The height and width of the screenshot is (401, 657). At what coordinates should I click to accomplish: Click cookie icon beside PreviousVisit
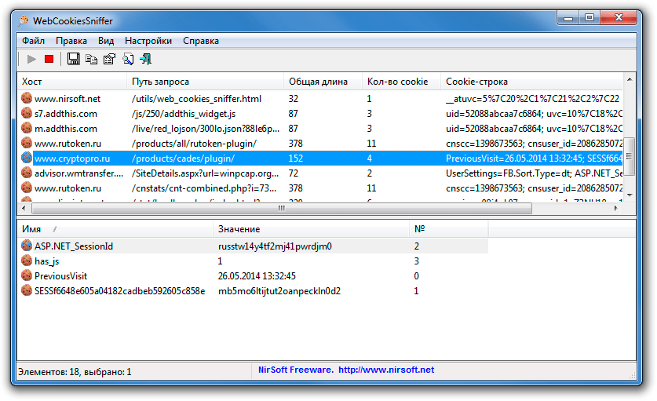point(27,275)
